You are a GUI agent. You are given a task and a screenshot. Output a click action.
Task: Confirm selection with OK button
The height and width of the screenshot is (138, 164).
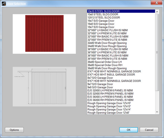(x=128, y=130)
